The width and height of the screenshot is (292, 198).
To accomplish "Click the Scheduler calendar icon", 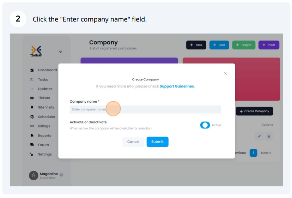I will (32, 117).
